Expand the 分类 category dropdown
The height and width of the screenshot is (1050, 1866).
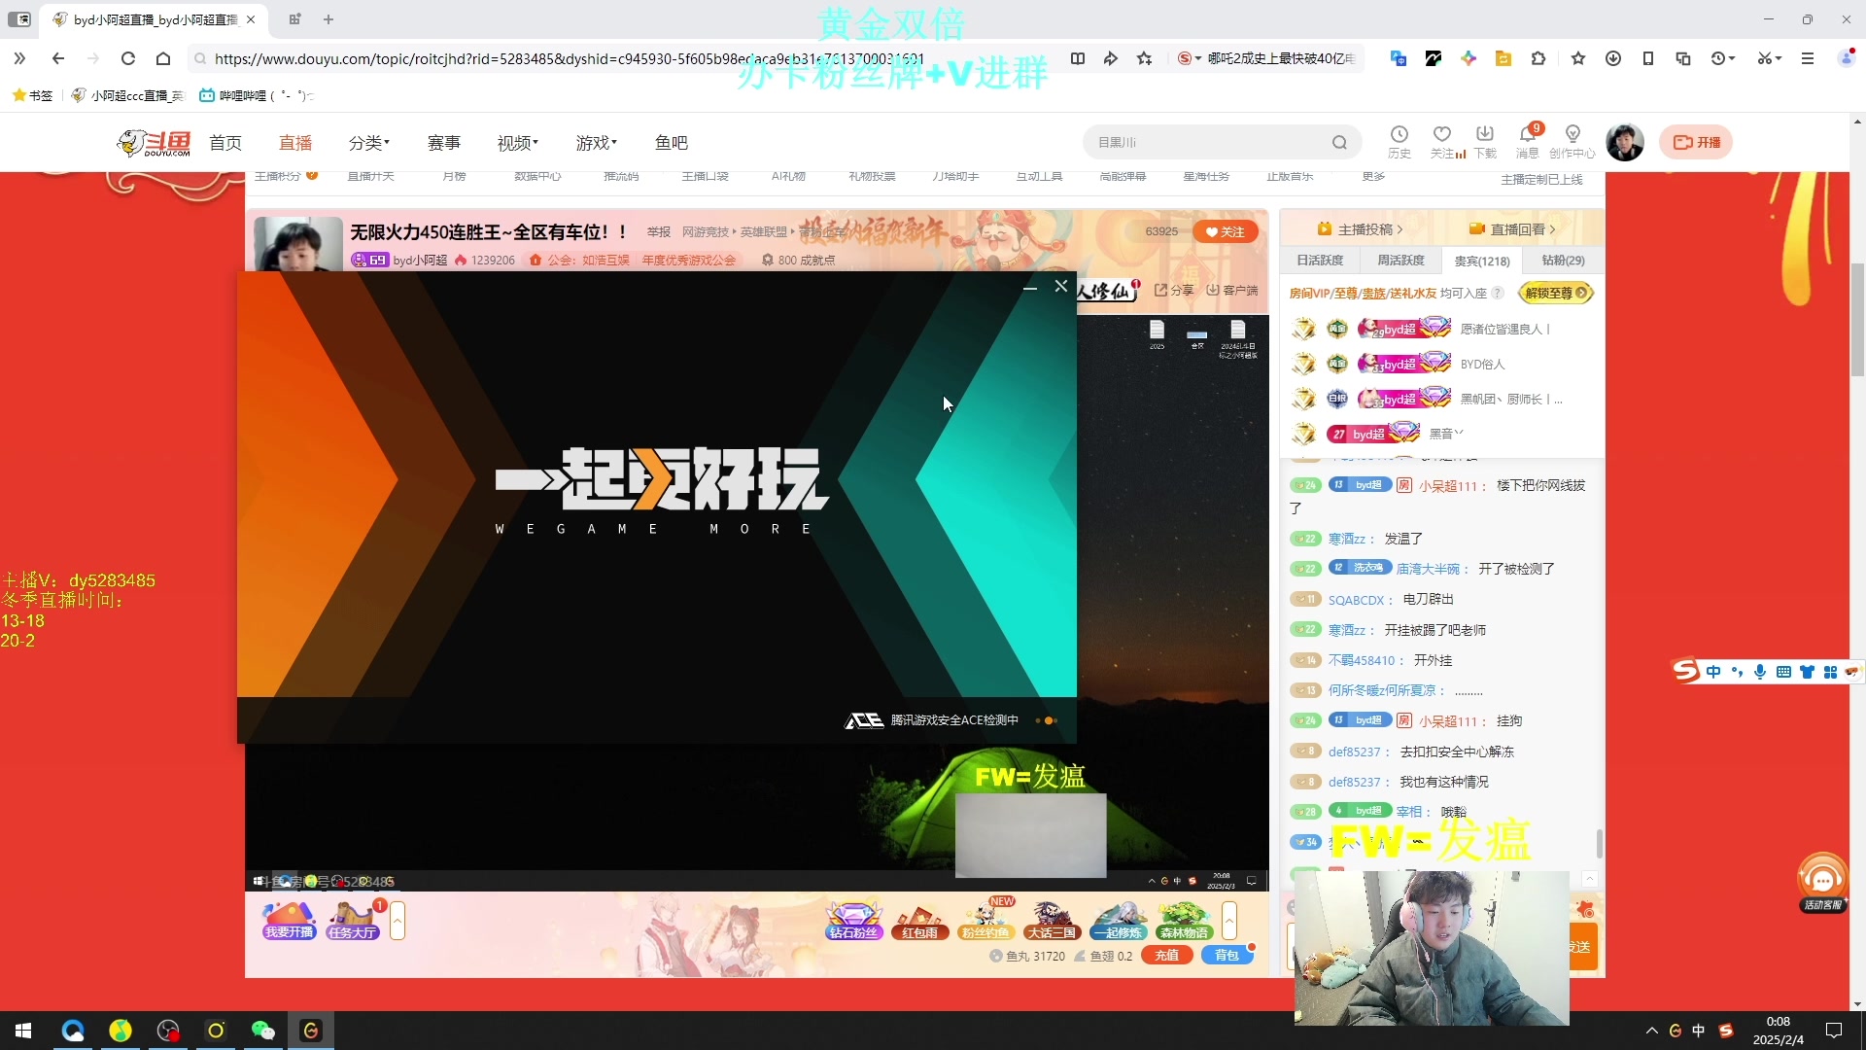point(369,143)
